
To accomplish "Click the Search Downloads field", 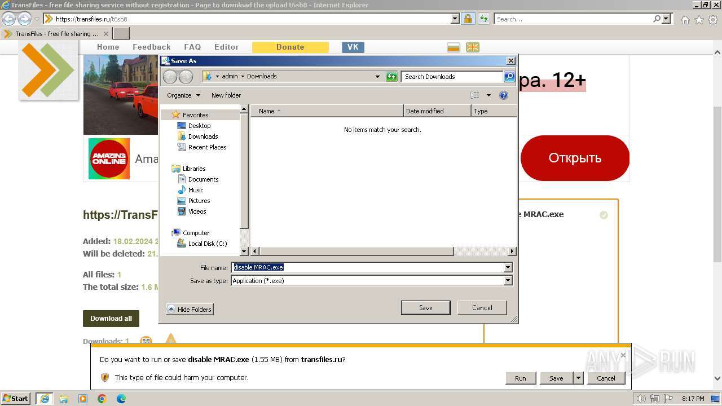I will pos(452,77).
